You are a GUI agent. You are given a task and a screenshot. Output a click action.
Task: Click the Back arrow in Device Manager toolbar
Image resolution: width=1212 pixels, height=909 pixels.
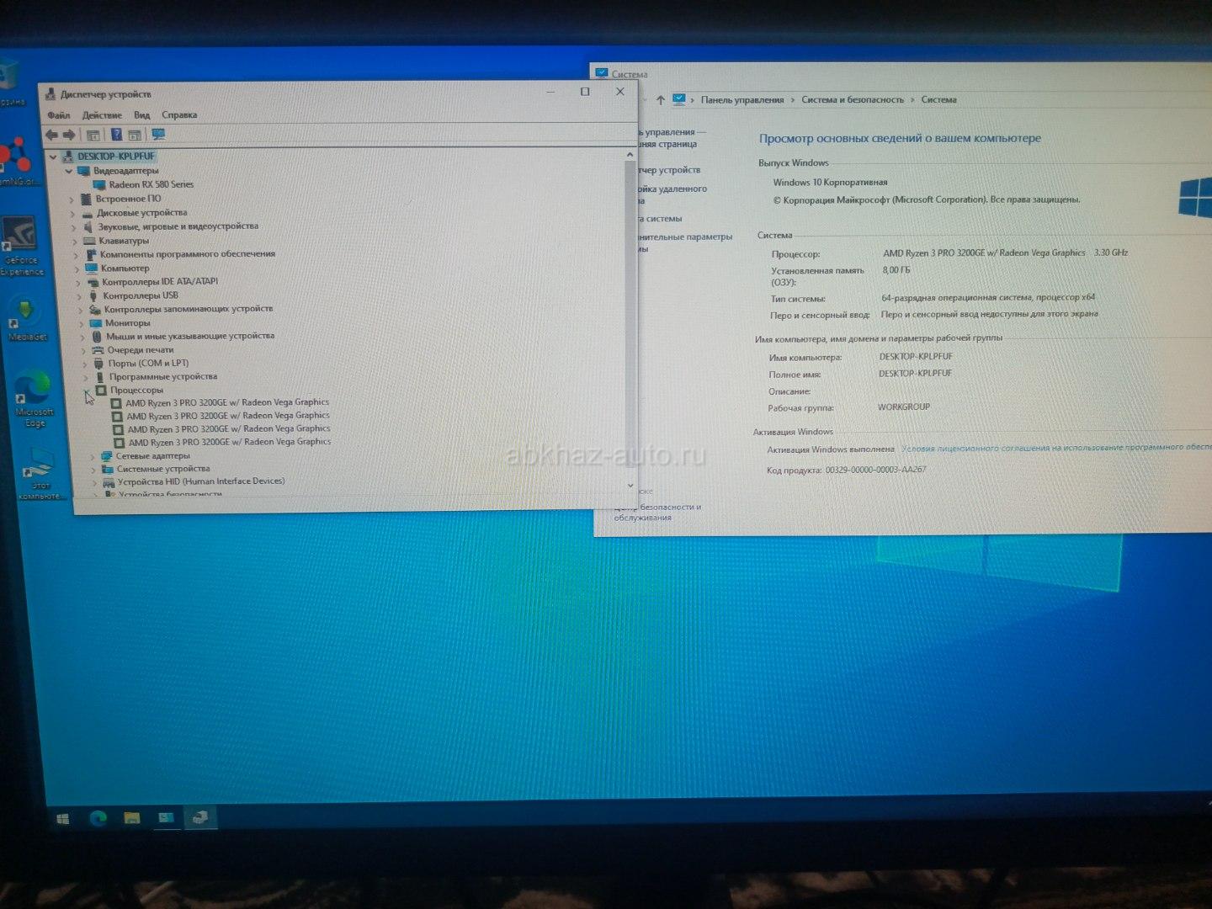pyautogui.click(x=51, y=135)
